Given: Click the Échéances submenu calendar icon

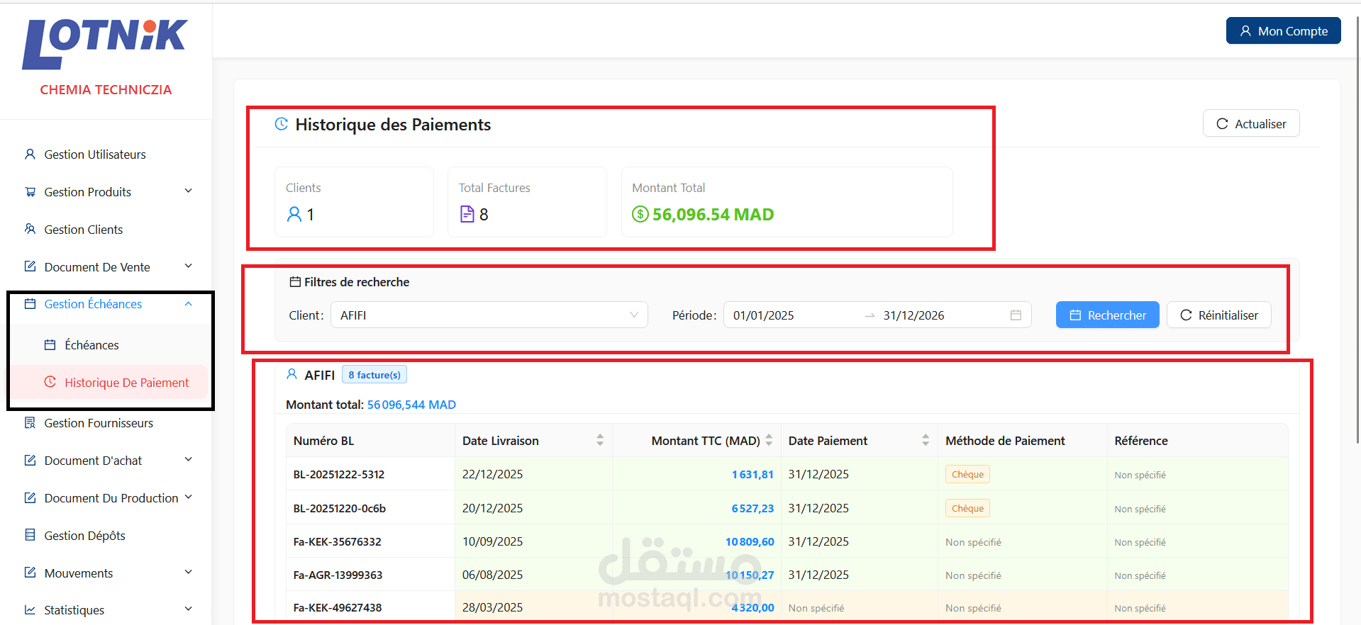Looking at the screenshot, I should pos(50,344).
